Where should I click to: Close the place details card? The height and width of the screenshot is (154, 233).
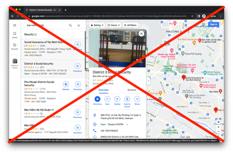[141, 34]
